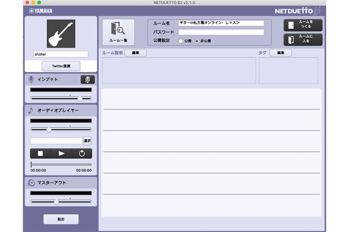Click the オーディオプレイヤー music note icon
The width and height of the screenshot is (349, 232).
click(x=30, y=110)
